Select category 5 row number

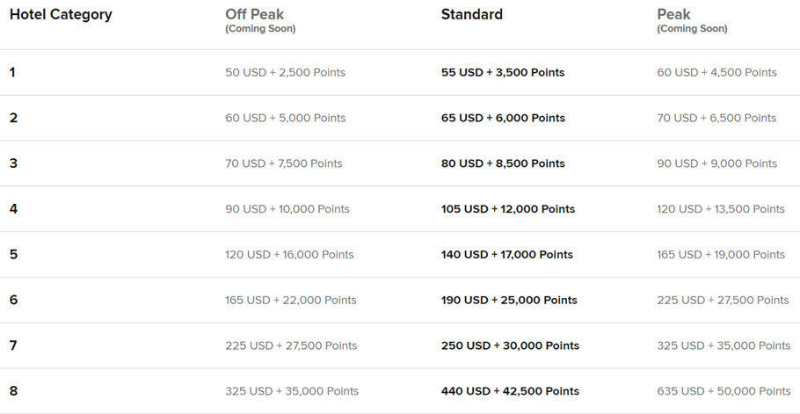13,254
